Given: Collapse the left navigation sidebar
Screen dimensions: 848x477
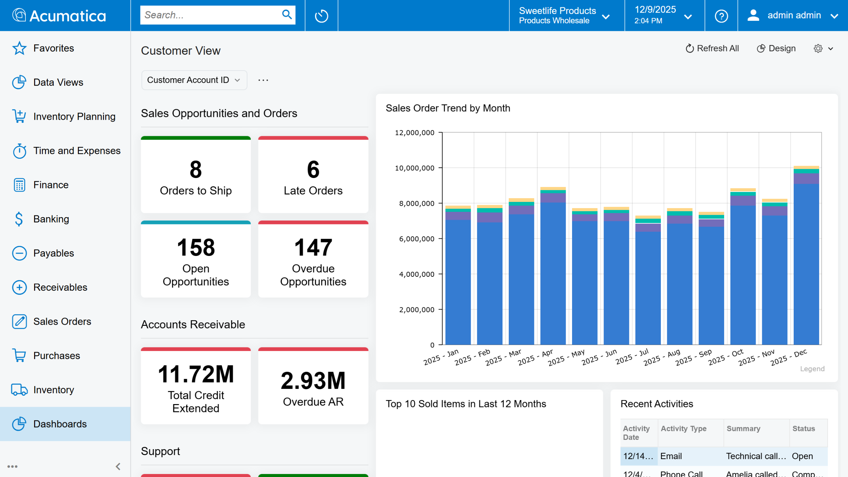Looking at the screenshot, I should [118, 466].
